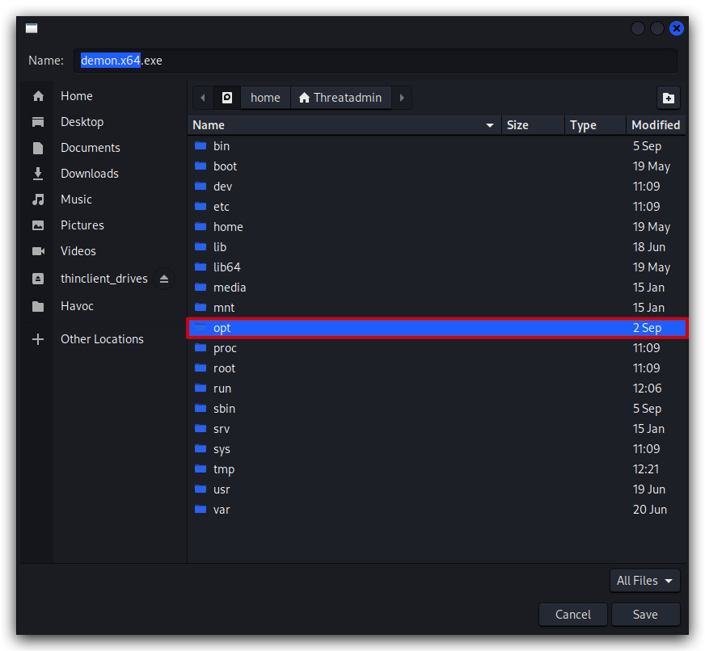705x651 pixels.
Task: Click the etc folder icon
Action: (x=201, y=206)
